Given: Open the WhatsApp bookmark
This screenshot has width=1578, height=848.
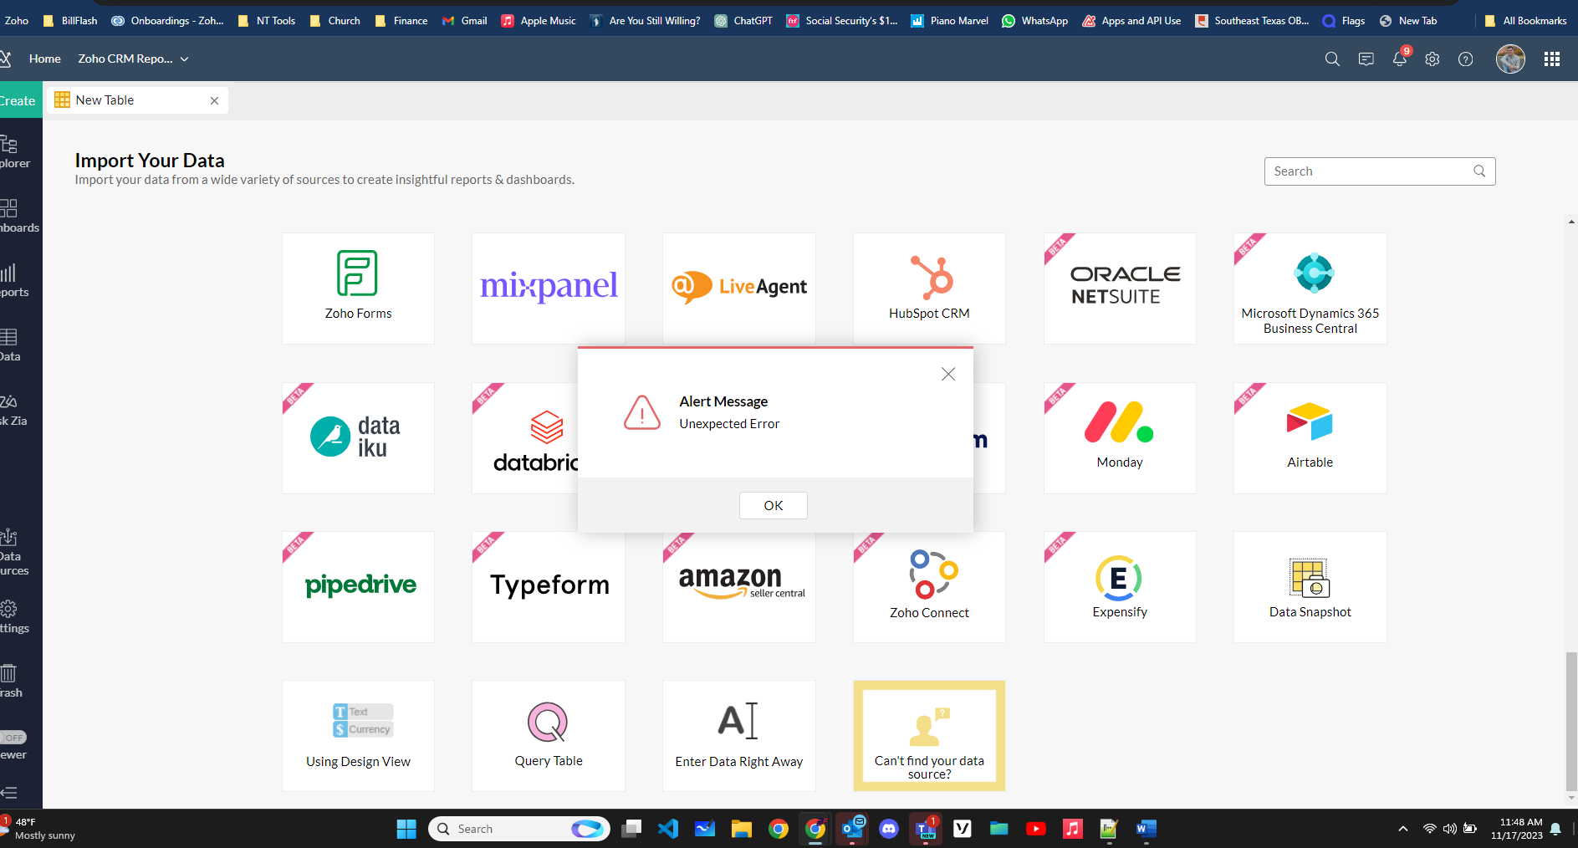Looking at the screenshot, I should (1034, 20).
